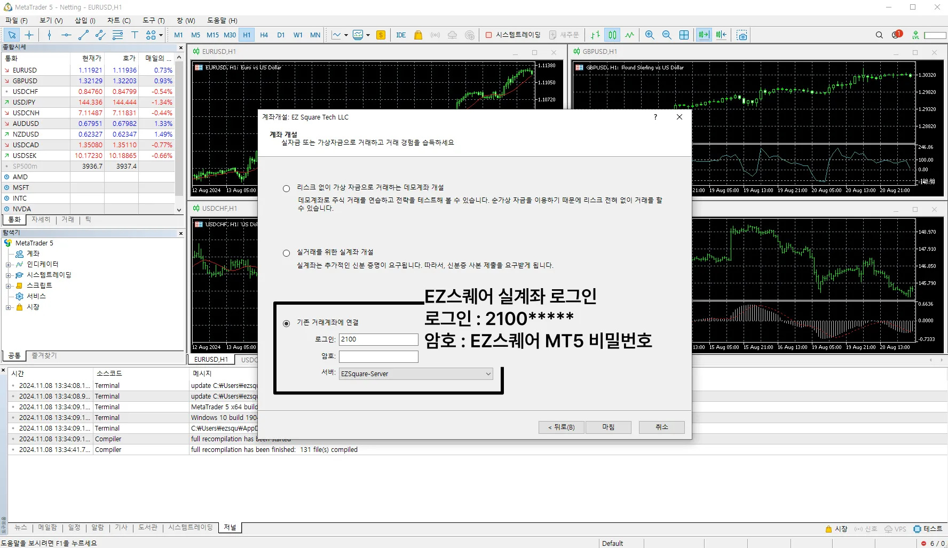Zoom out of the chart

[667, 35]
